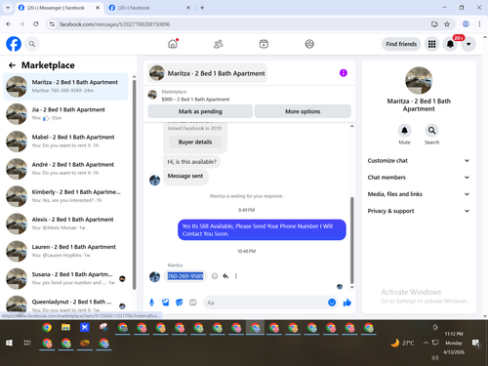Open the Reels video icon
The width and height of the screenshot is (488, 366).
pyautogui.click(x=264, y=44)
